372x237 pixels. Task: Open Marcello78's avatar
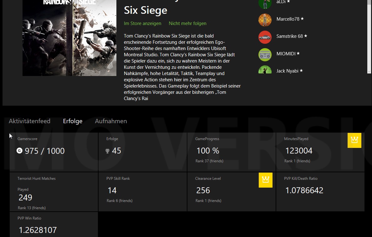point(265,20)
